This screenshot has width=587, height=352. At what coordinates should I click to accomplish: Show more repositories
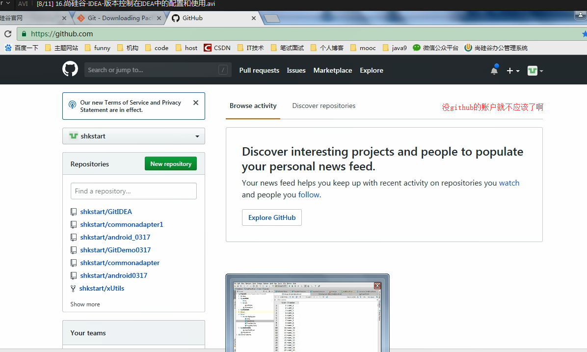[x=85, y=304]
